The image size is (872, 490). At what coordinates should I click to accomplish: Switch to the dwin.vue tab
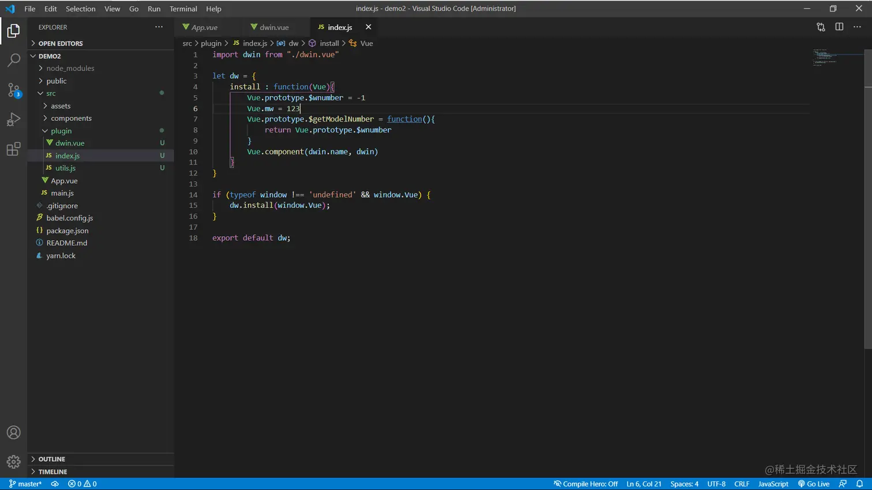pos(273,27)
